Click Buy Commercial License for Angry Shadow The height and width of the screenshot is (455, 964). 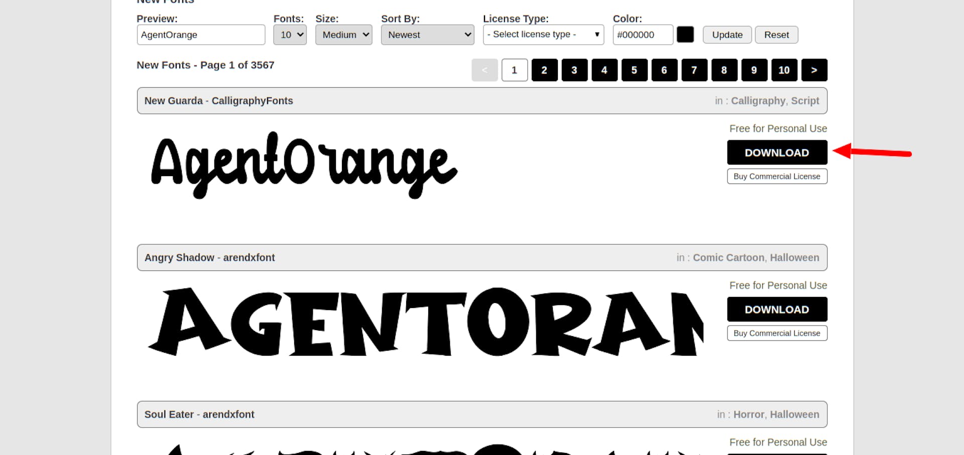point(777,333)
